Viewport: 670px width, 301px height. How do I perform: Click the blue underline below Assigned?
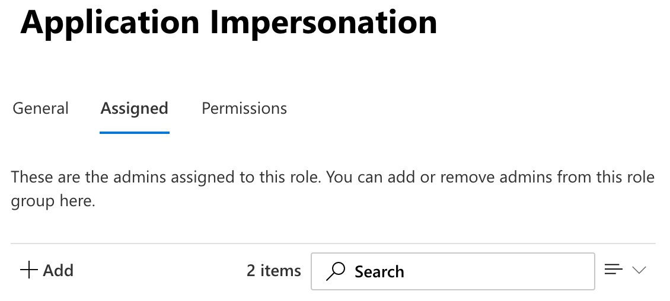(135, 132)
